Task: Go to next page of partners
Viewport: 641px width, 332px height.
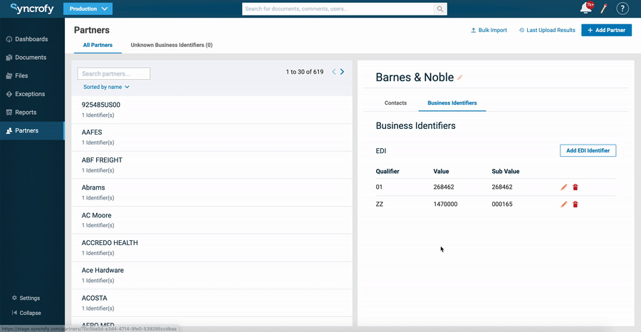Action: [342, 72]
